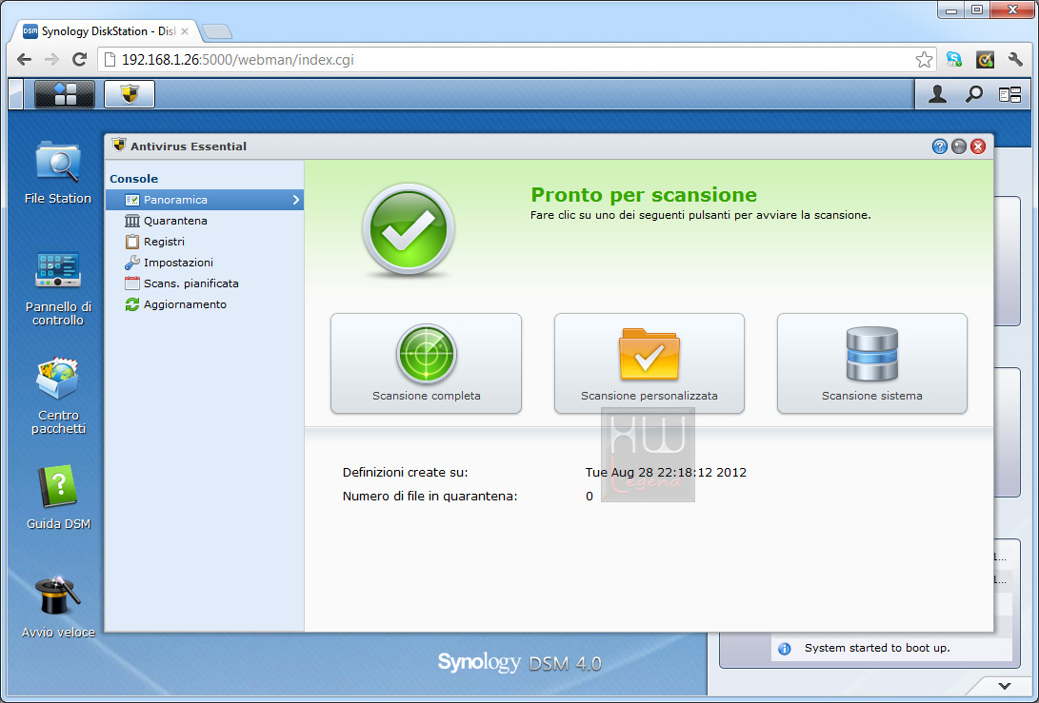Go back in the browser

[25, 60]
